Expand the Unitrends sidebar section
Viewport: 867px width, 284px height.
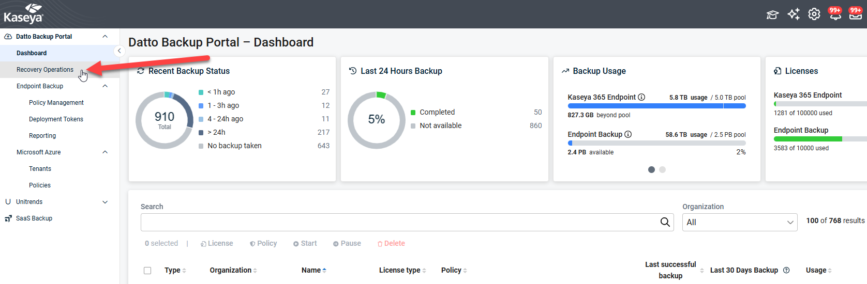point(105,202)
